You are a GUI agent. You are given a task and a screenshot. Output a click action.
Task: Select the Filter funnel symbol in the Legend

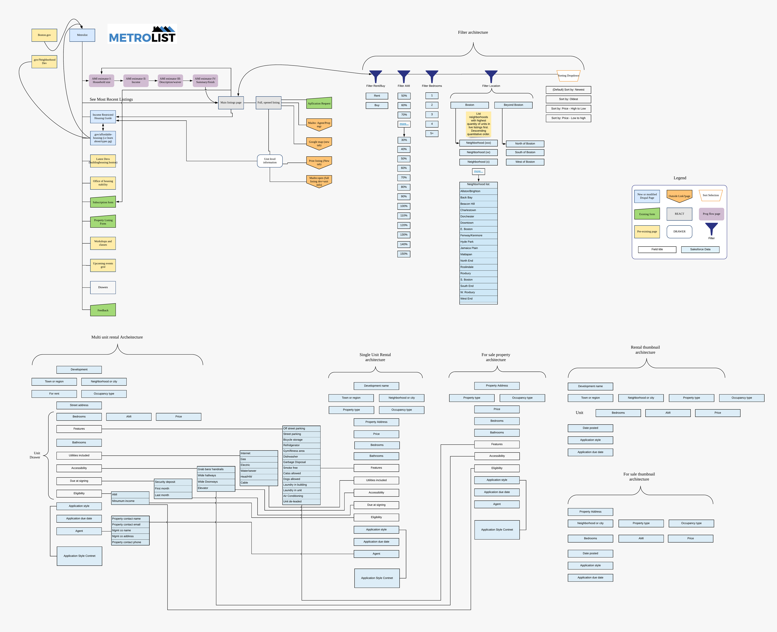(711, 229)
